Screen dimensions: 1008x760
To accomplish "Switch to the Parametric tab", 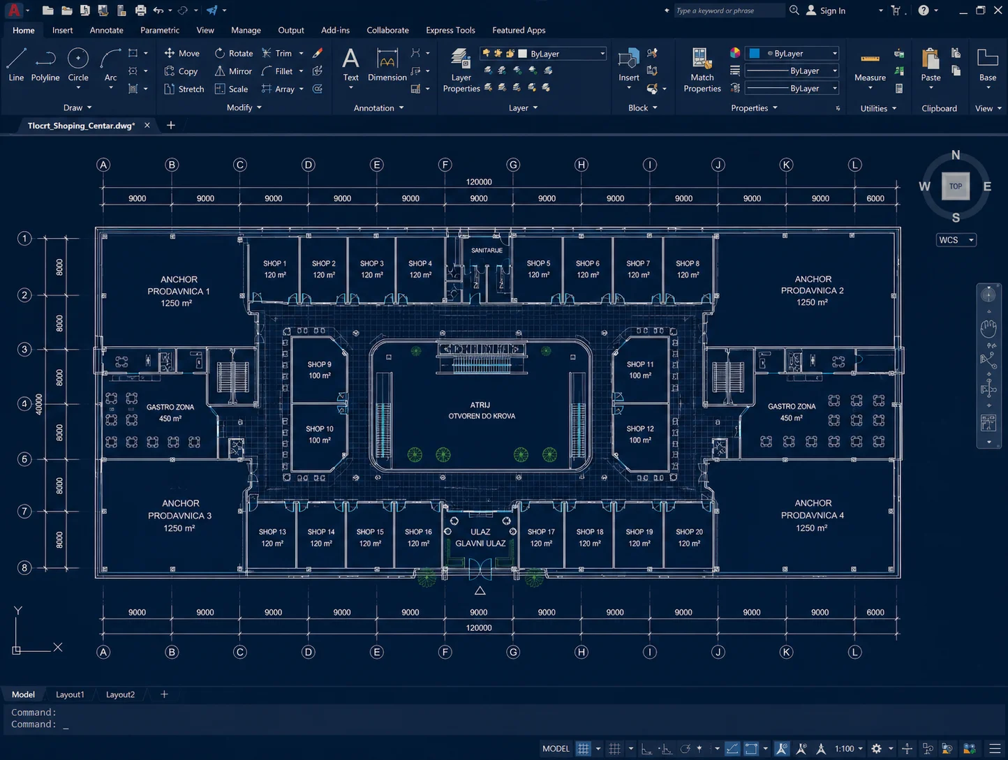I will tap(159, 30).
